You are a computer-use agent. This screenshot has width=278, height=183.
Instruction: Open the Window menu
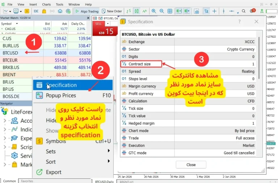[74, 4]
